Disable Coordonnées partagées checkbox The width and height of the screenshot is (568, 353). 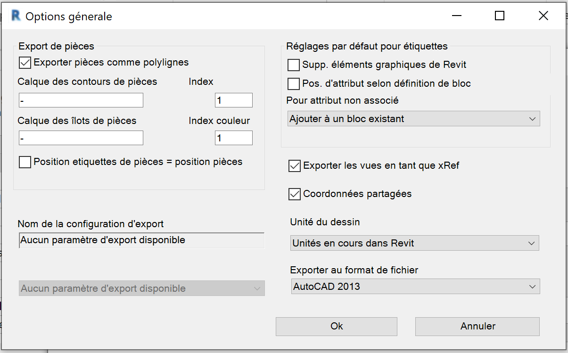[x=295, y=194]
